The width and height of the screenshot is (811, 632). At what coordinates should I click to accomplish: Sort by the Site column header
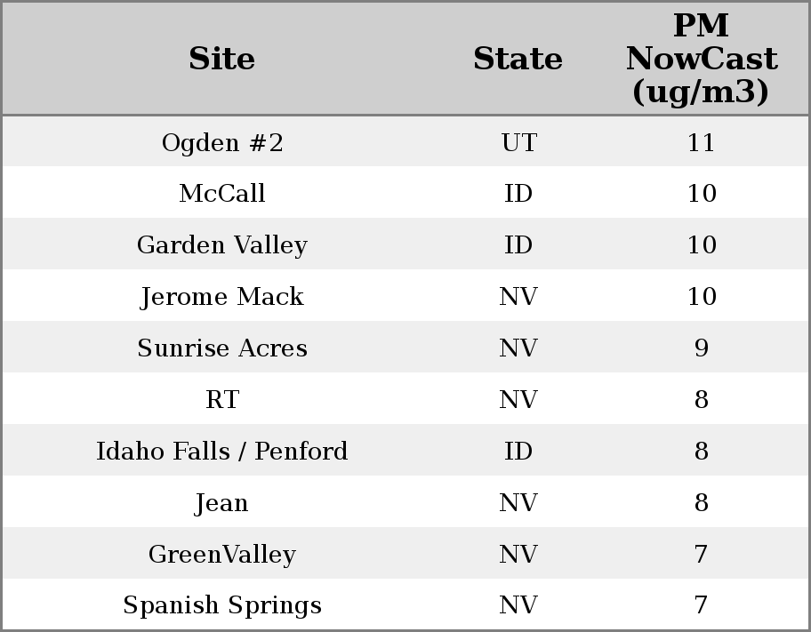(x=222, y=59)
